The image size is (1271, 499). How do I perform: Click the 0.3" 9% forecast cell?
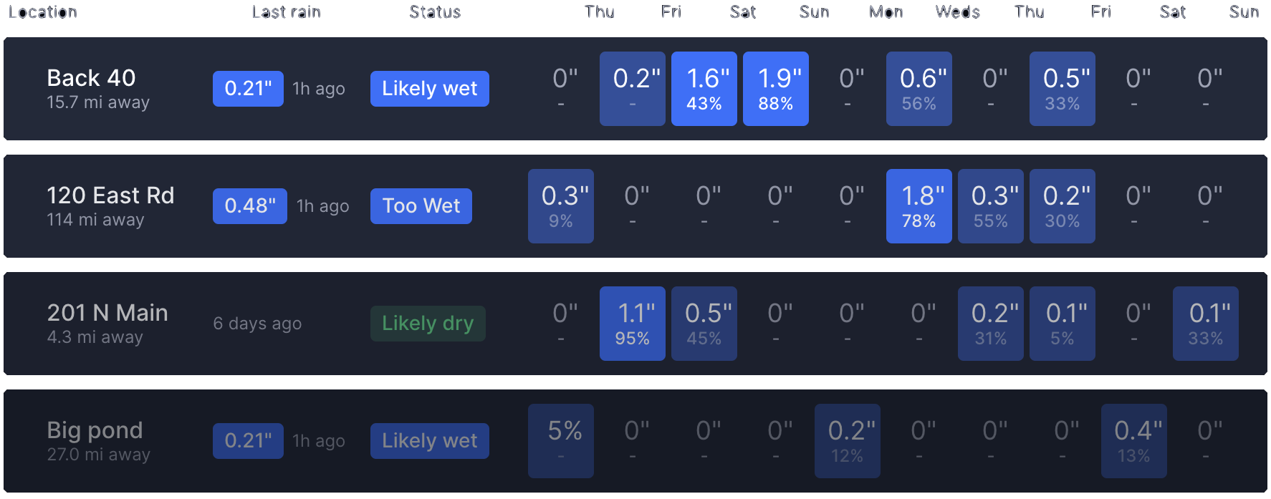click(560, 206)
